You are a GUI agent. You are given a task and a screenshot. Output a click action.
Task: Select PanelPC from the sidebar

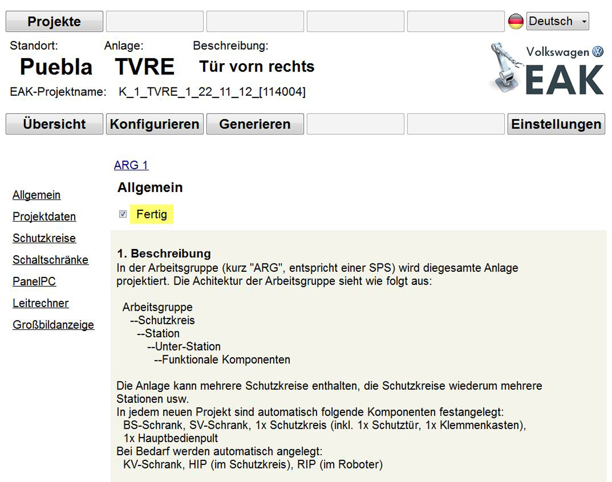[x=34, y=282]
